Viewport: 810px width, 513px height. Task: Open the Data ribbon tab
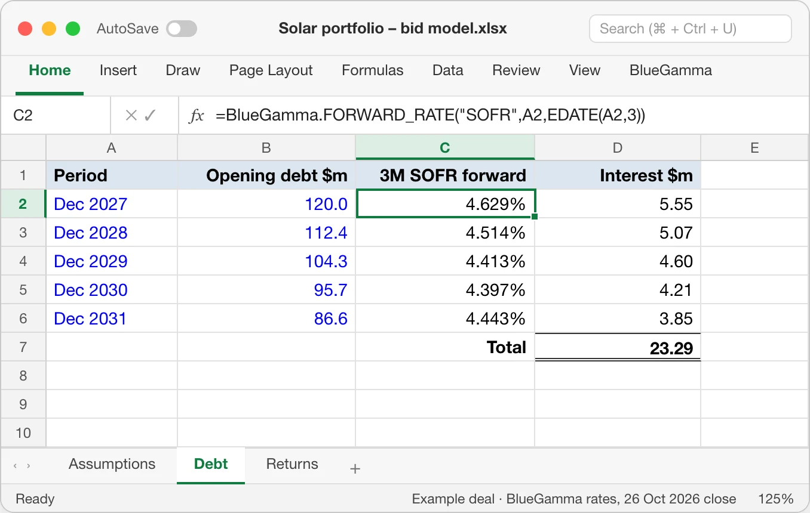pos(448,70)
